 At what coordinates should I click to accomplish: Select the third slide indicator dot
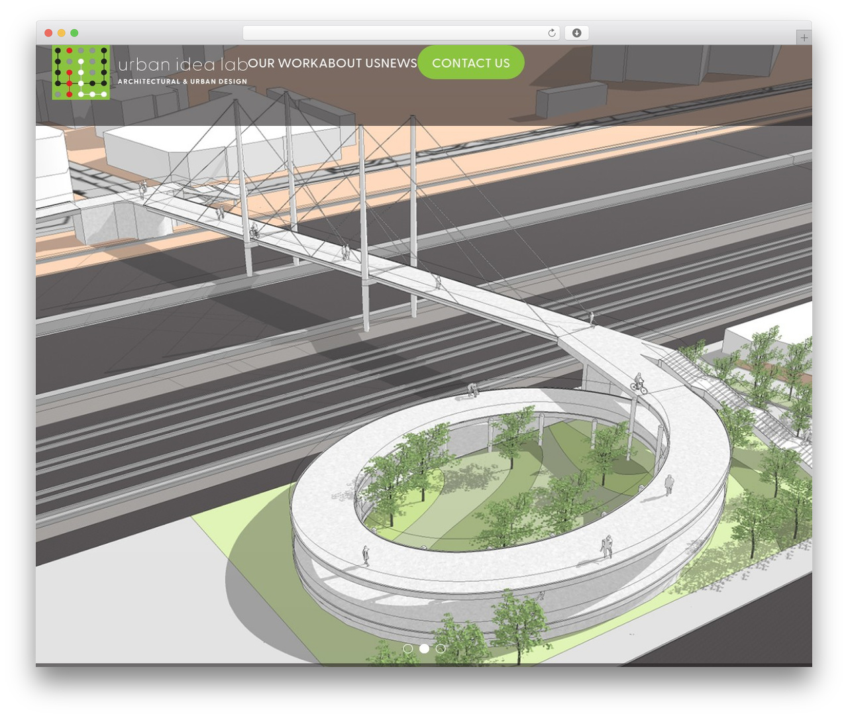[x=441, y=648]
